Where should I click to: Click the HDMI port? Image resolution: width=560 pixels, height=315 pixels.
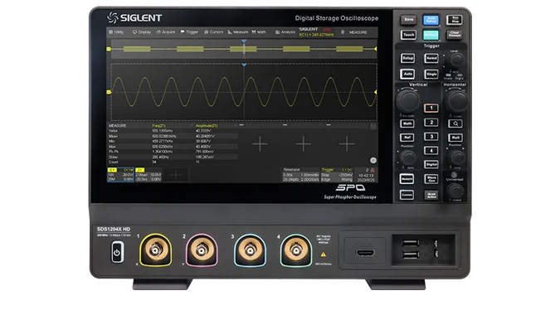(x=365, y=254)
